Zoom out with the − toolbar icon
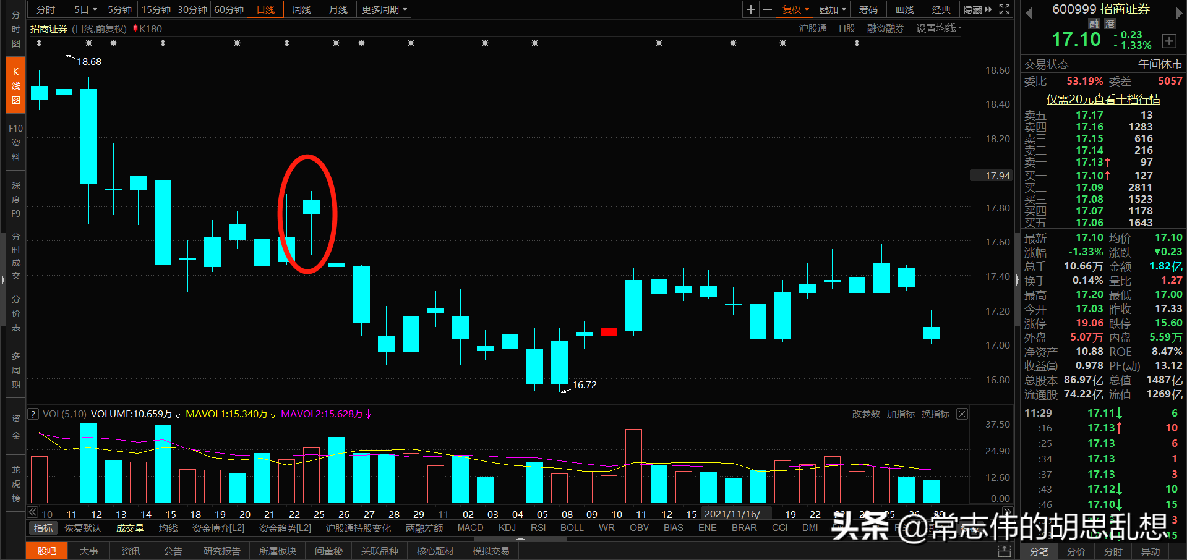 pos(767,9)
